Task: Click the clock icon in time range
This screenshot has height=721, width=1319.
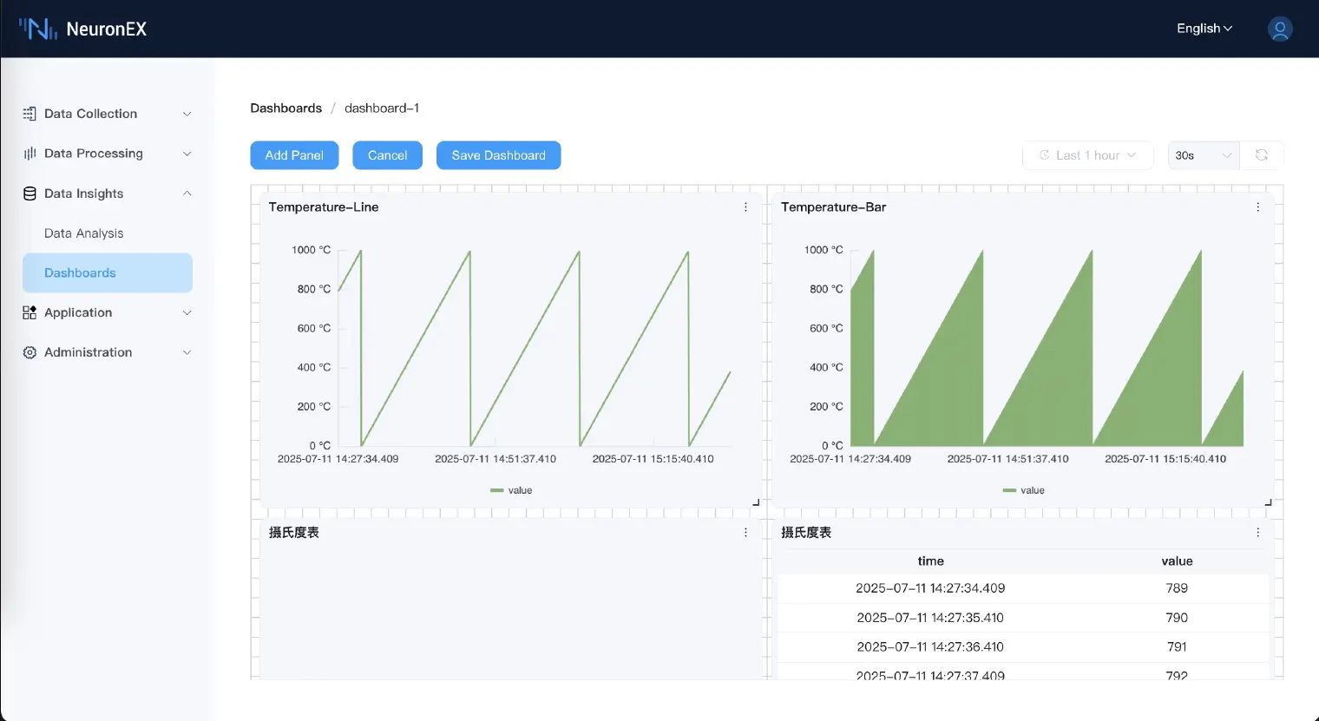Action: point(1045,155)
